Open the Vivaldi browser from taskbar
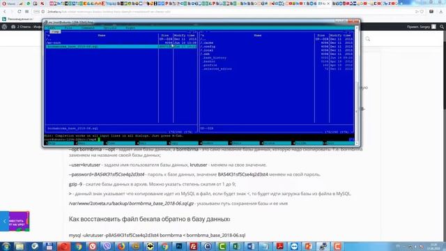Viewport: 446px width, 251px height. [93, 246]
